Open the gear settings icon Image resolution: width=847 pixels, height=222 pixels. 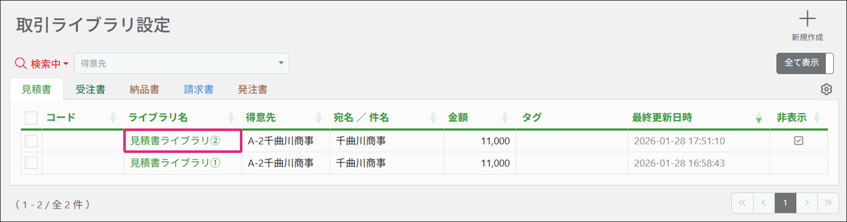826,89
